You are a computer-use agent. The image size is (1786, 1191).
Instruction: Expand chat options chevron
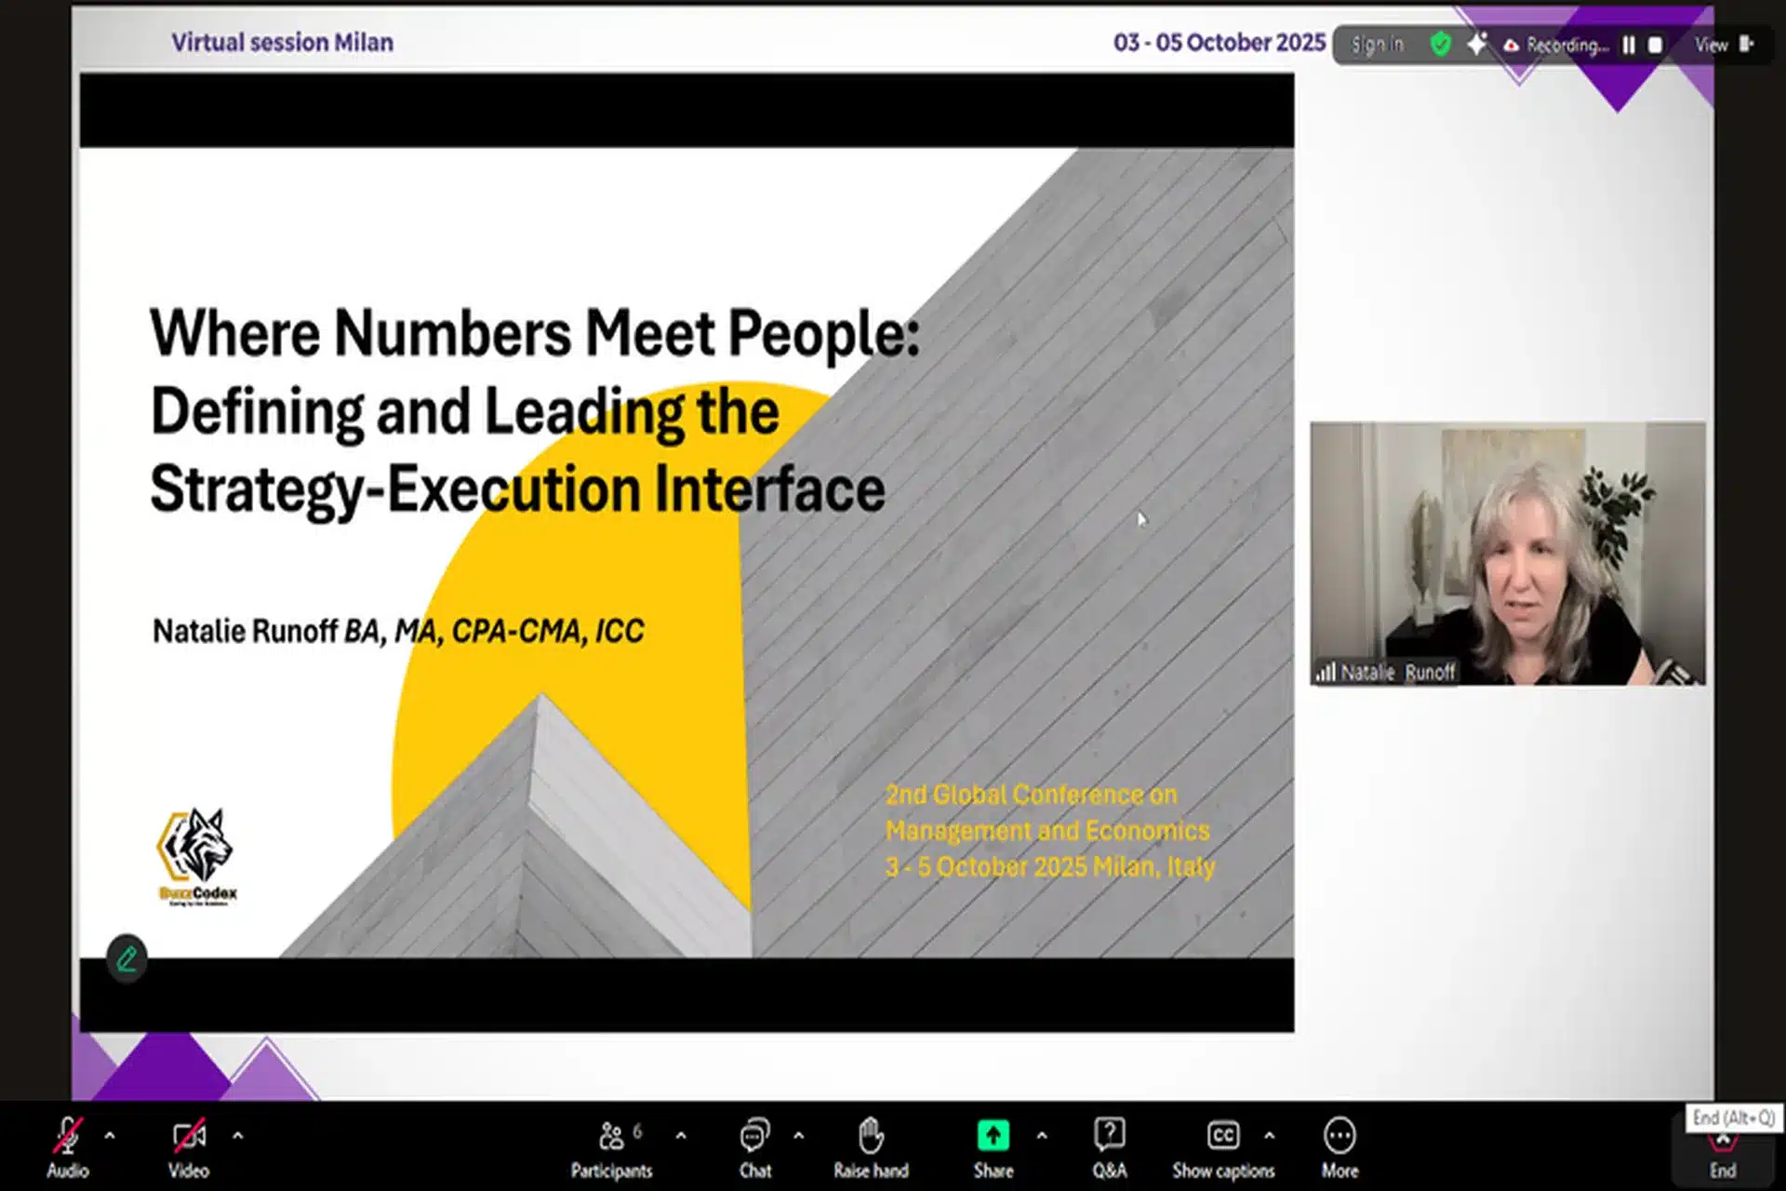point(798,1136)
